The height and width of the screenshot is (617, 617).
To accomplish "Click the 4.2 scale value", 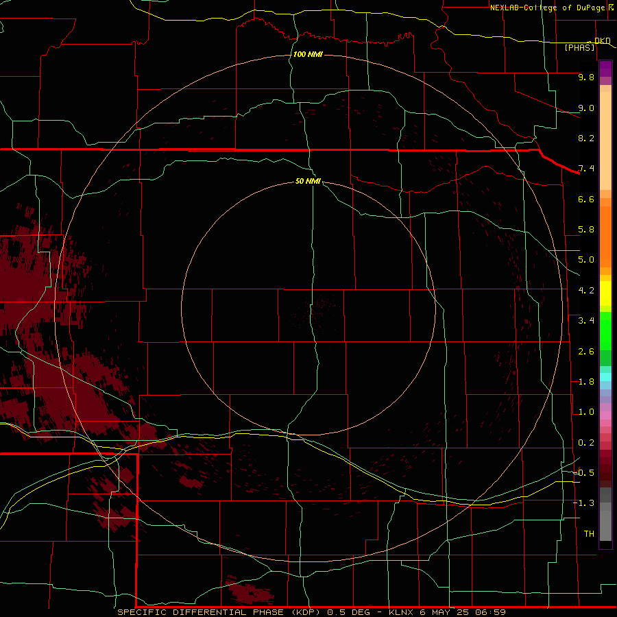I will pyautogui.click(x=586, y=291).
